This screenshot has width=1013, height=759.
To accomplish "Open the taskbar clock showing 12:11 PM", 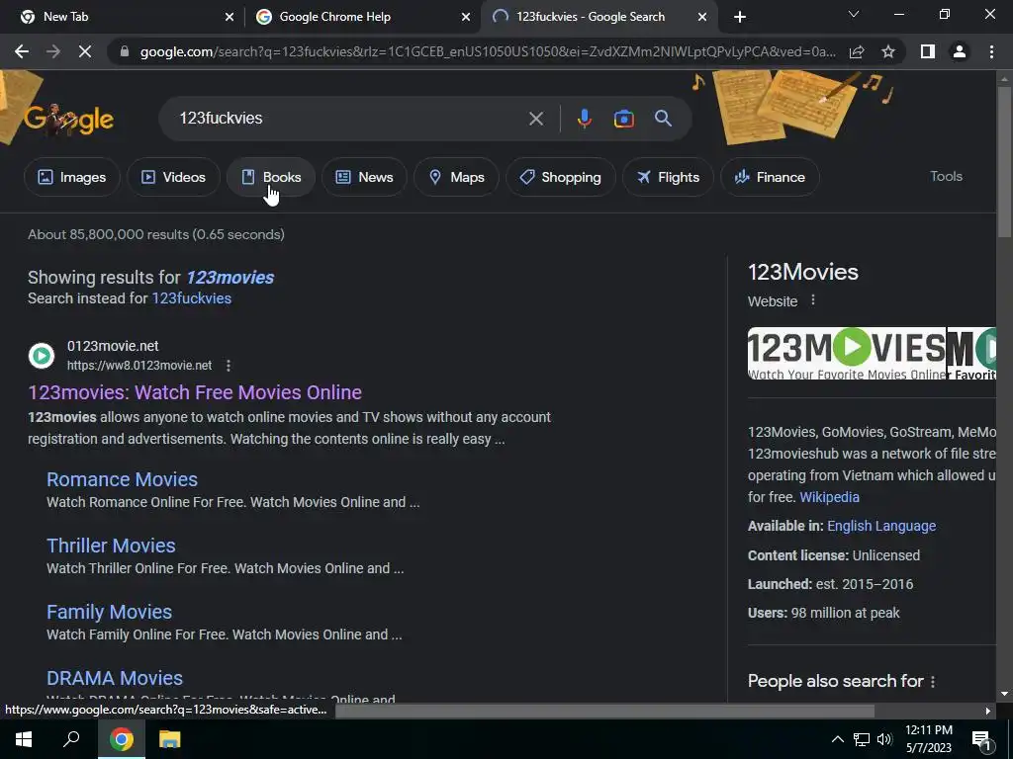I will (928, 739).
